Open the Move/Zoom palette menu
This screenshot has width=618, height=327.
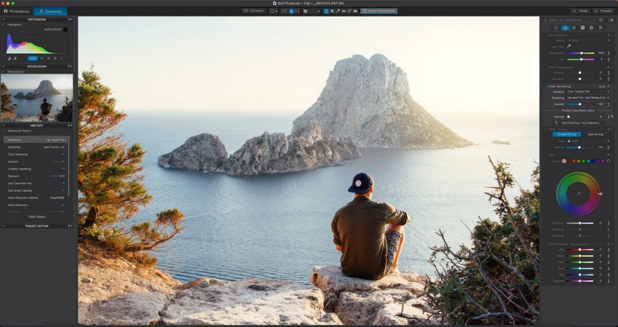[70, 66]
